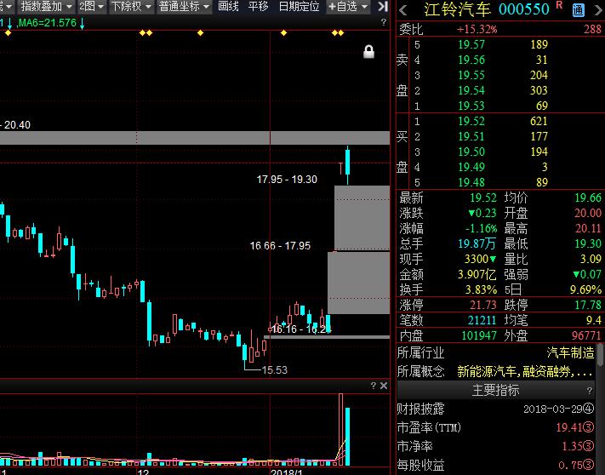Click first yellow diamond event marker
This screenshot has width=605, height=475.
[x=8, y=33]
